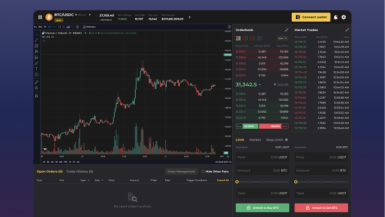Screen dimensions: 385x217
Task: Click the Buy 40.09% ratio bar
Action: pyautogui.click(x=247, y=127)
